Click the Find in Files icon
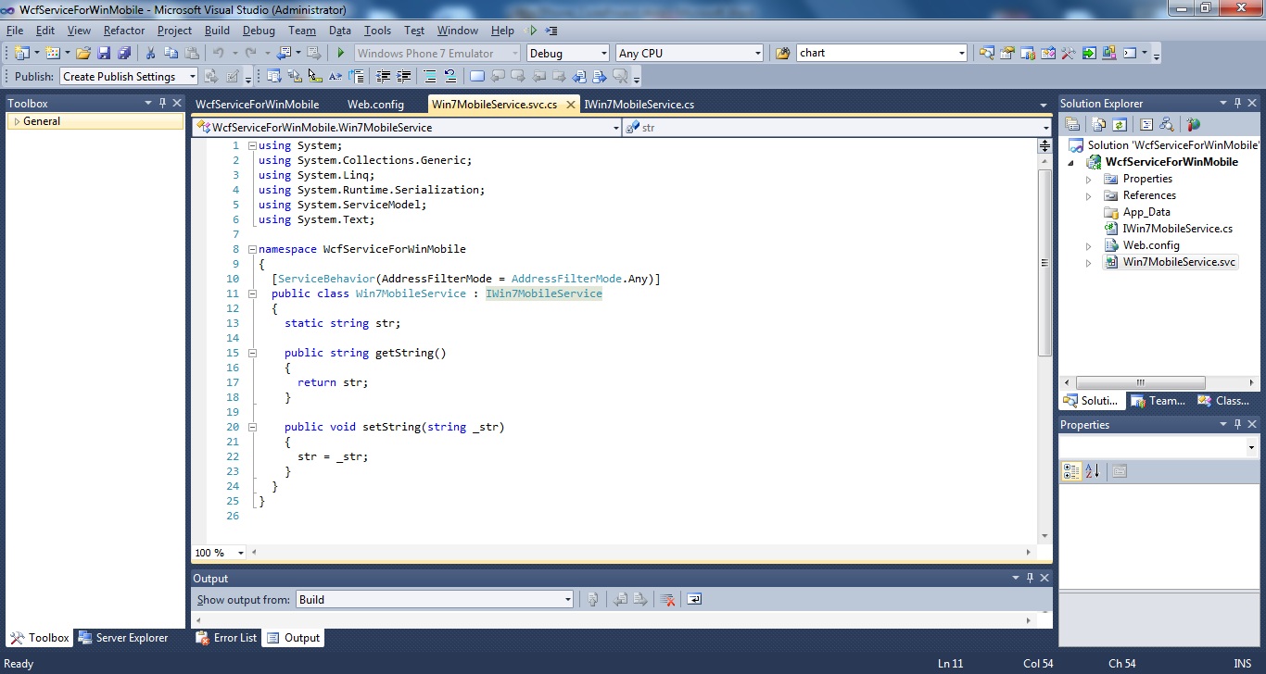 coord(782,53)
